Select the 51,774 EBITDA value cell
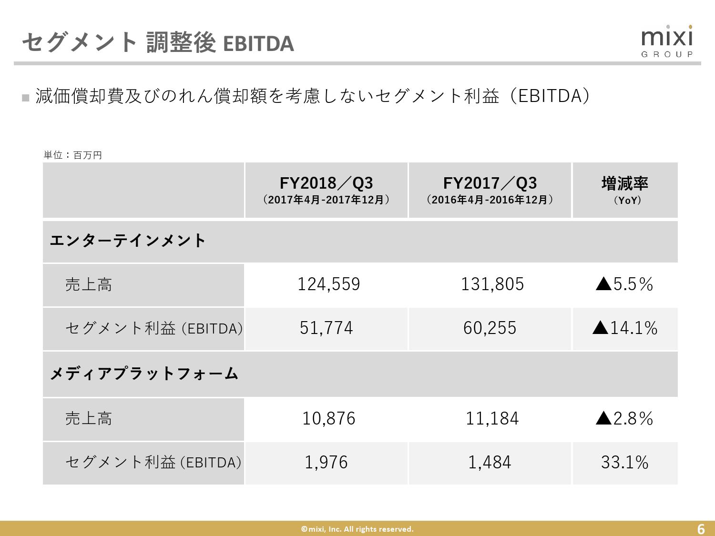This screenshot has width=715, height=536. 327,328
